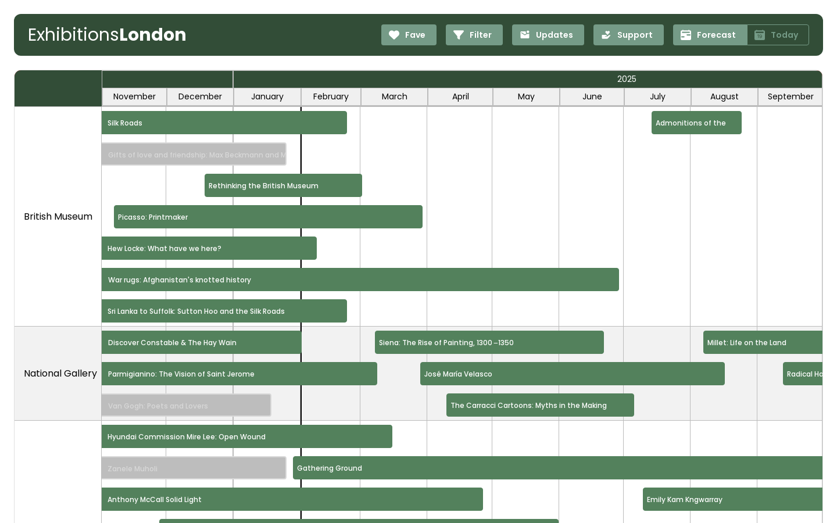The height and width of the screenshot is (523, 837).
Task: Open greyed Gifts of love and friendship bar
Action: 194,155
